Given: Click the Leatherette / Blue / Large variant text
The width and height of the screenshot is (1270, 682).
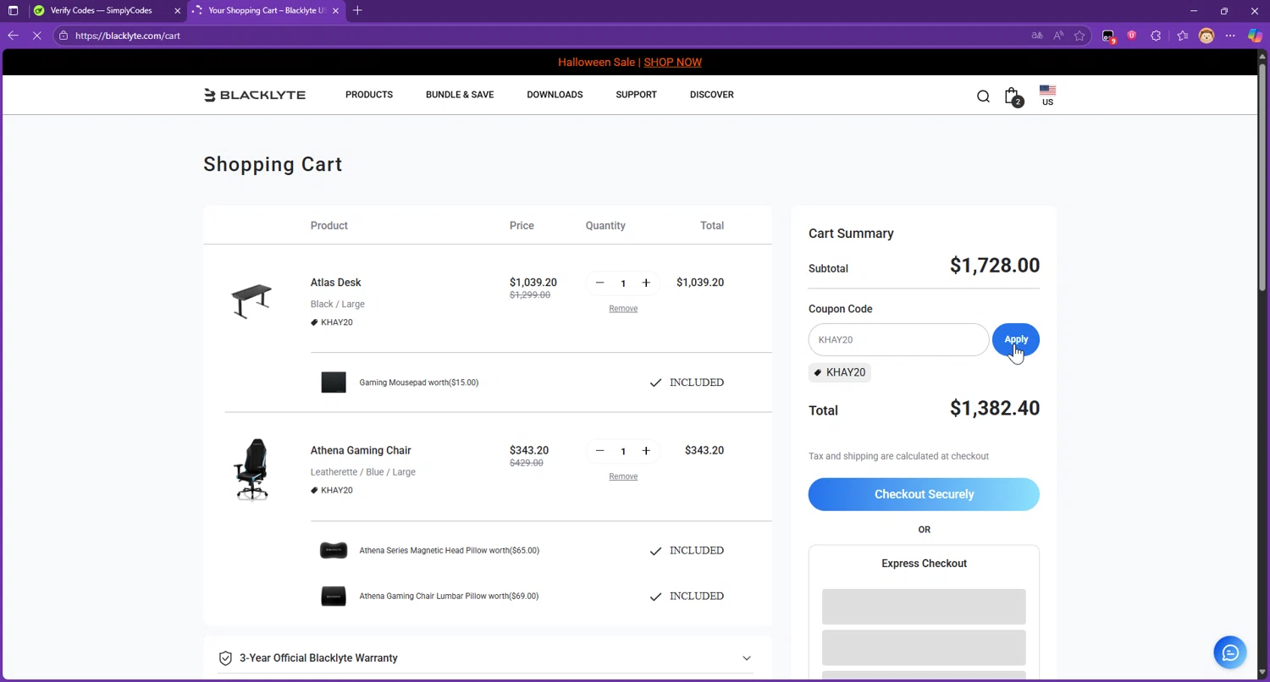Looking at the screenshot, I should pos(363,472).
